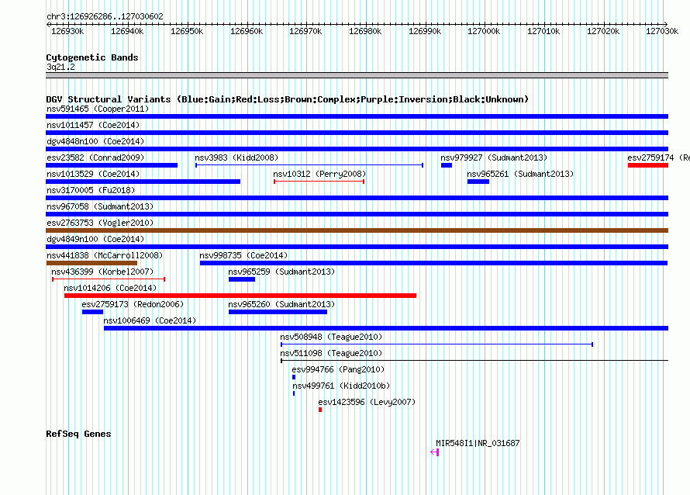Open the nsv1006469 (Coe2014) label

(x=150, y=320)
